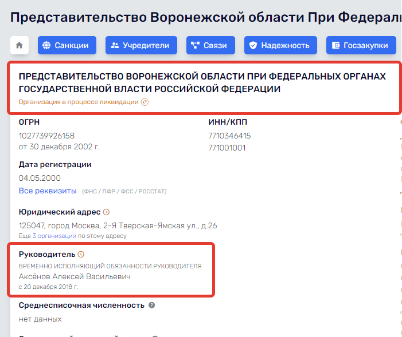This screenshot has height=337, width=402.
Task: Click the ФНС / ПФР / ФСС / РОССТАТ note
Action: click(x=124, y=192)
